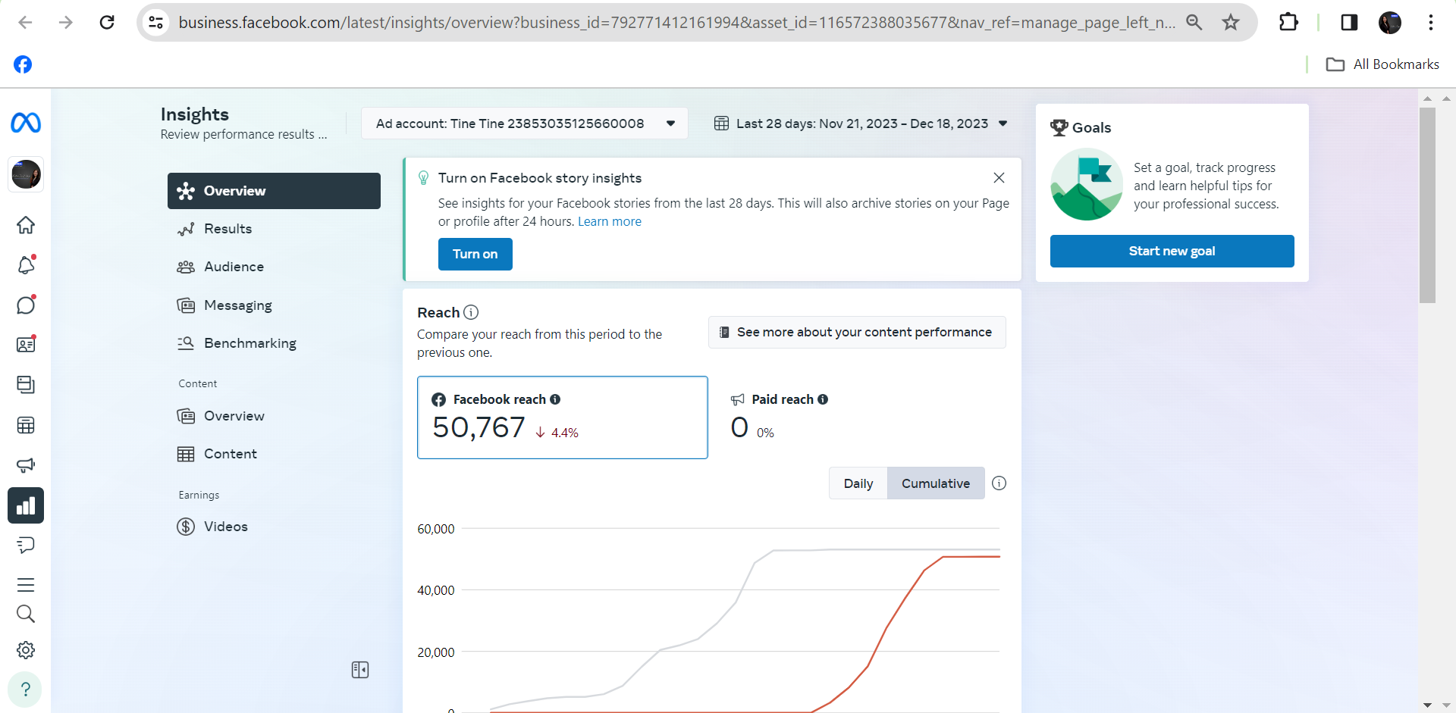Click the Start new goal button
This screenshot has width=1456, height=713.
coord(1172,251)
